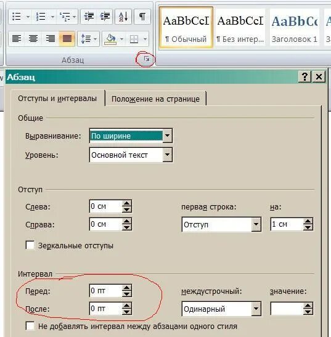The image size is (331, 337).
Task: Center text in ribbon
Action: coord(33,39)
